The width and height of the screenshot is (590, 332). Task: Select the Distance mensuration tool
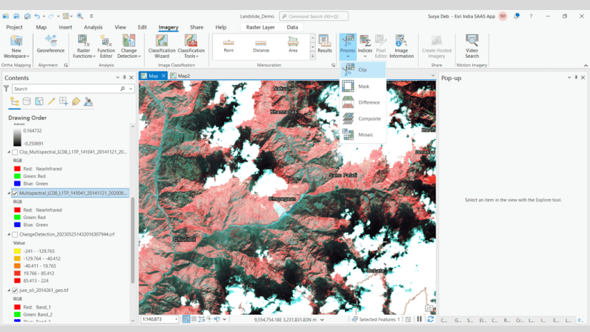tap(261, 46)
